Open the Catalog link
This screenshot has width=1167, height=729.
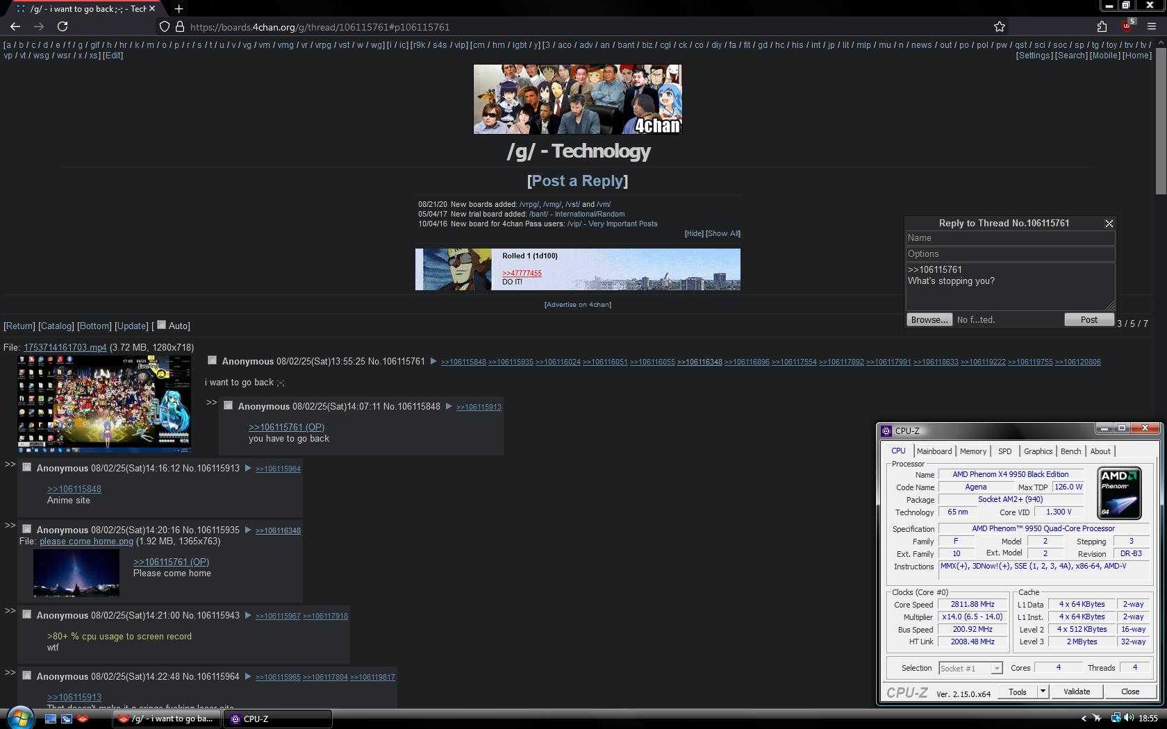[x=56, y=326]
